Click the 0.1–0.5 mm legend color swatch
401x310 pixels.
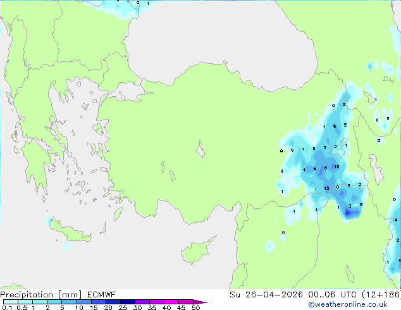(11, 302)
